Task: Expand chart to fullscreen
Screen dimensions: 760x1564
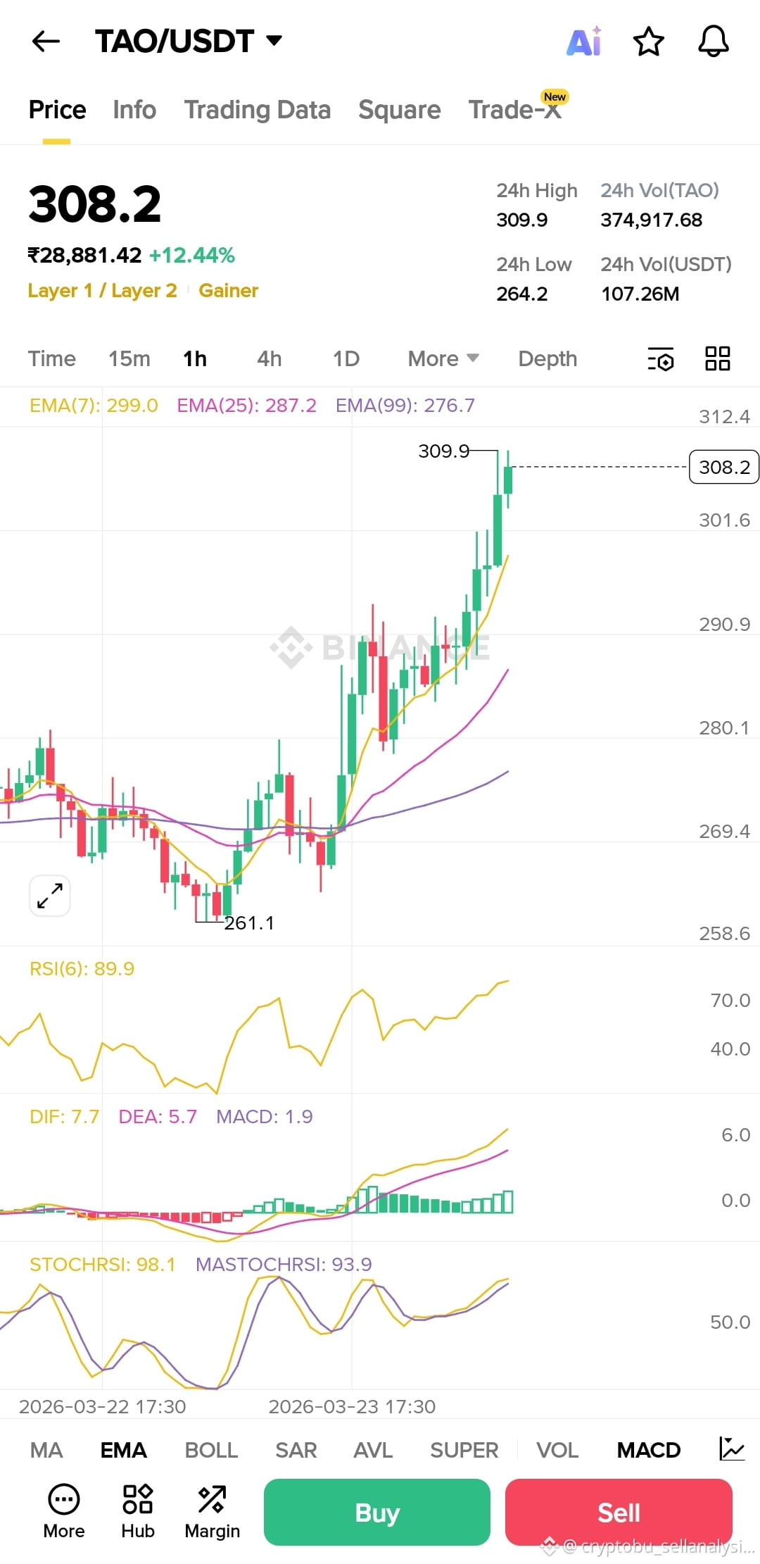Action: (x=50, y=896)
